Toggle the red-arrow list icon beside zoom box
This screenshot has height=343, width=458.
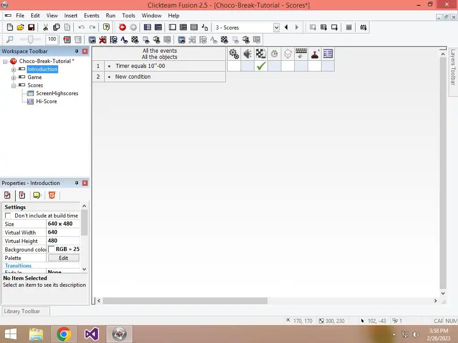click(67, 39)
